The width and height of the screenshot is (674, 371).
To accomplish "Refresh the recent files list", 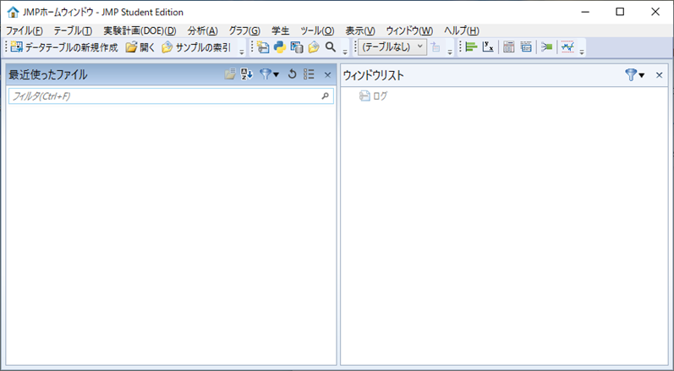I will point(293,75).
